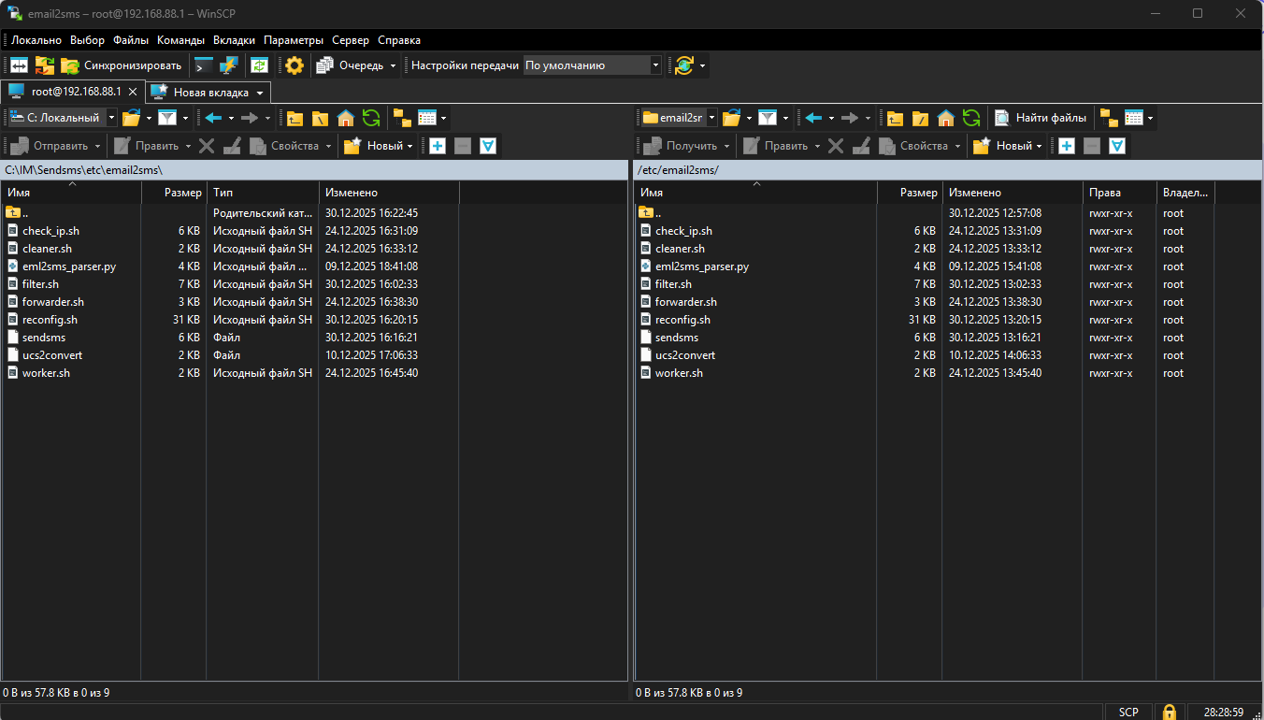Select all files plus icon in local panel

pyautogui.click(x=437, y=146)
